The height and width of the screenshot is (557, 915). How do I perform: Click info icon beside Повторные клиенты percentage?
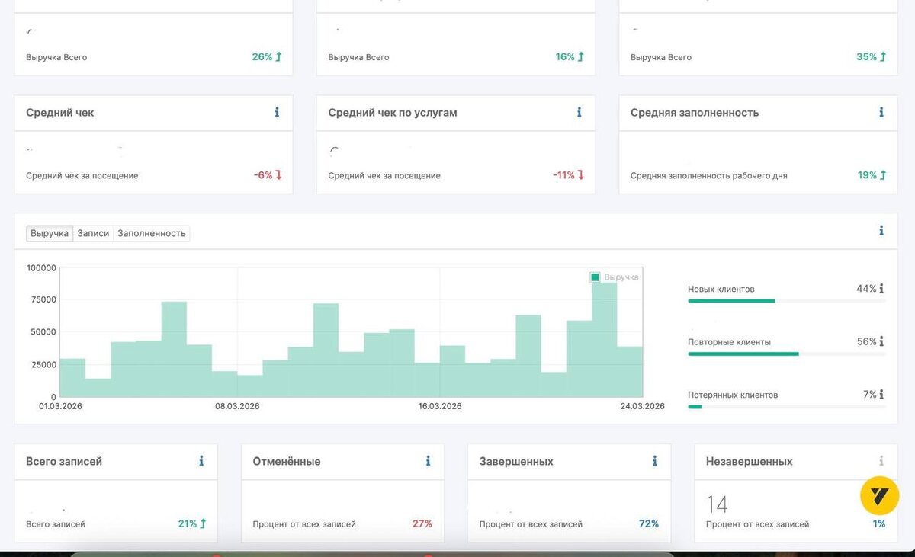(881, 341)
